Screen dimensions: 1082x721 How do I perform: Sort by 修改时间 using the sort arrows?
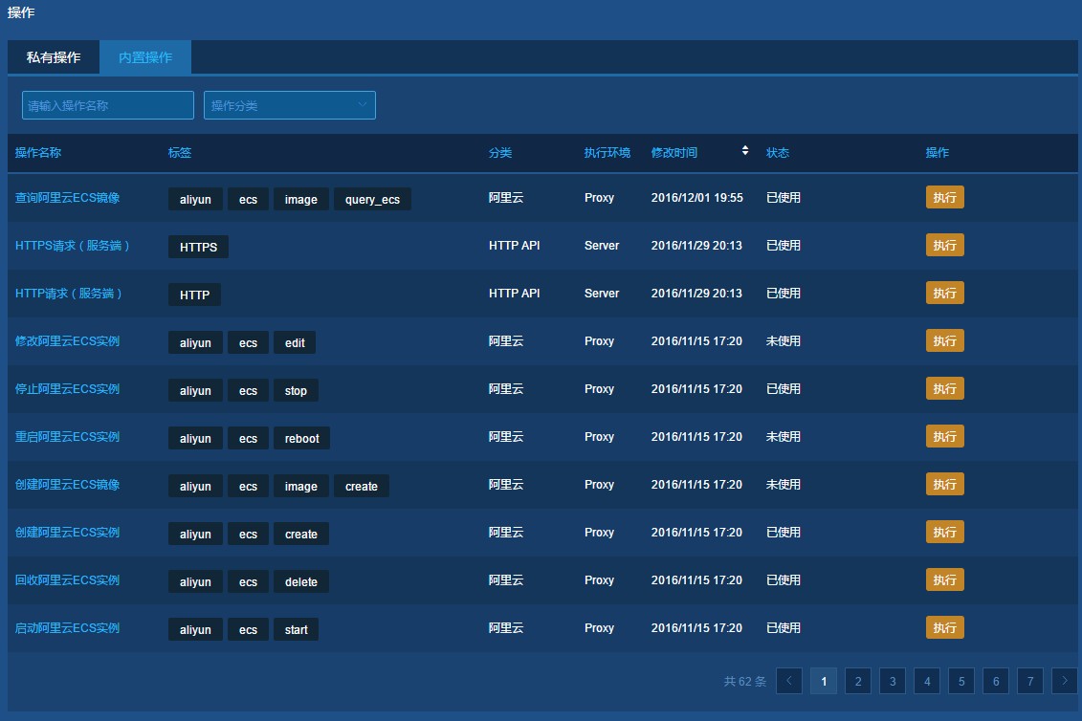(745, 150)
